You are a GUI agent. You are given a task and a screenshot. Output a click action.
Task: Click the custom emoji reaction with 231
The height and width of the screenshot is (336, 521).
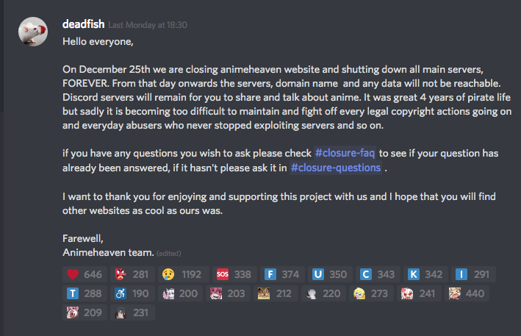coord(131,312)
